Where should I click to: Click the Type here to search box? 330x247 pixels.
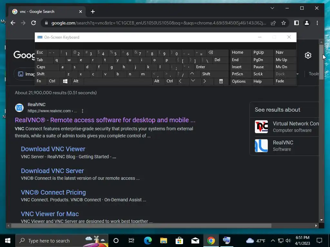point(62,241)
